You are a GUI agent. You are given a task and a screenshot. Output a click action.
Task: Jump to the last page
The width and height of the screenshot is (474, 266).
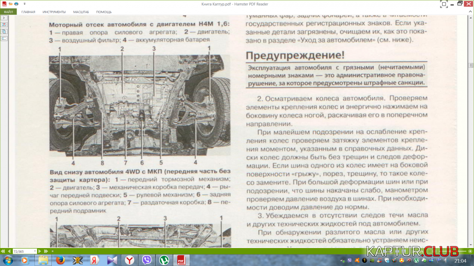click(46, 251)
